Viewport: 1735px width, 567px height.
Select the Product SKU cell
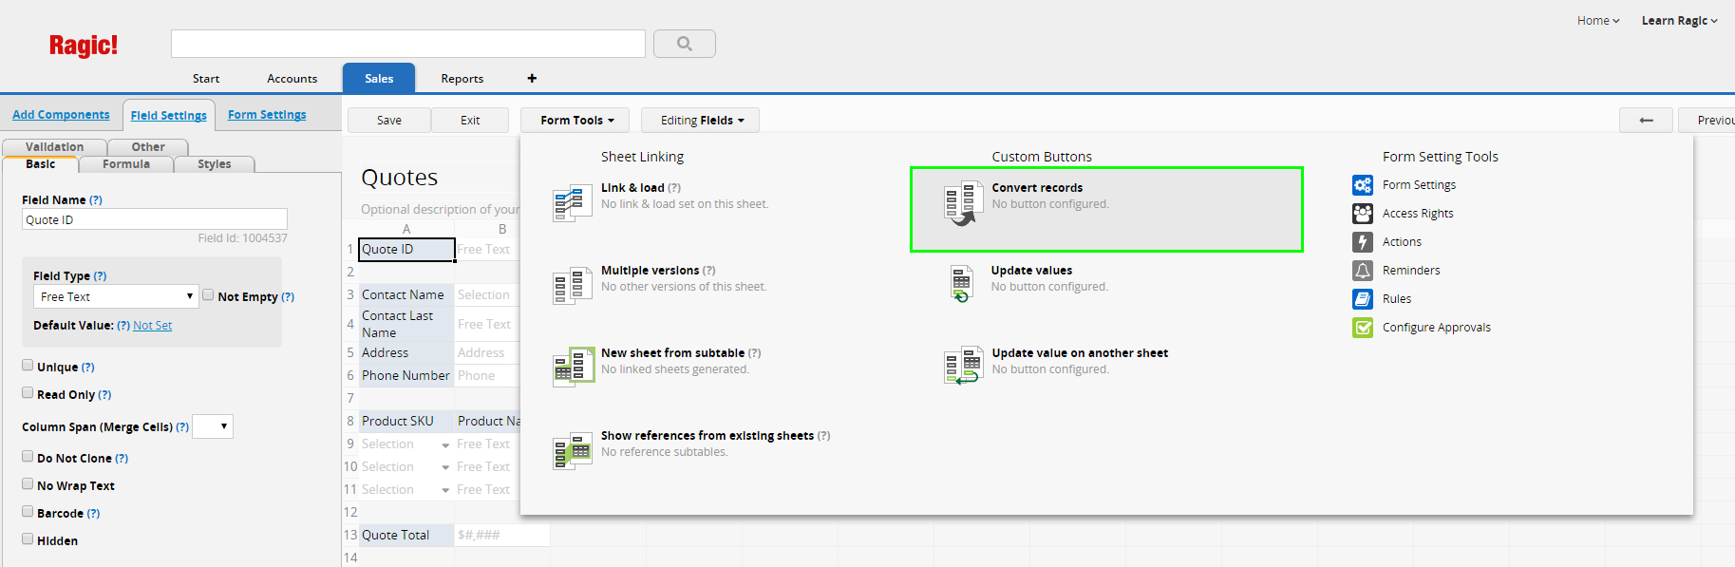click(406, 422)
